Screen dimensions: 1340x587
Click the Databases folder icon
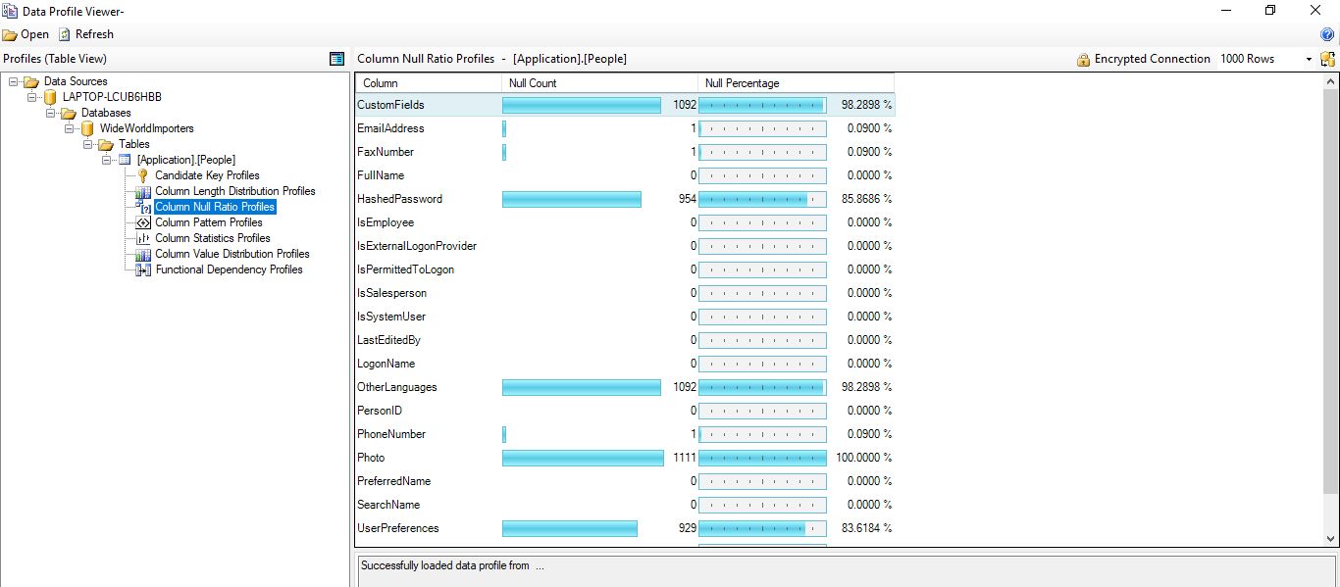point(69,114)
